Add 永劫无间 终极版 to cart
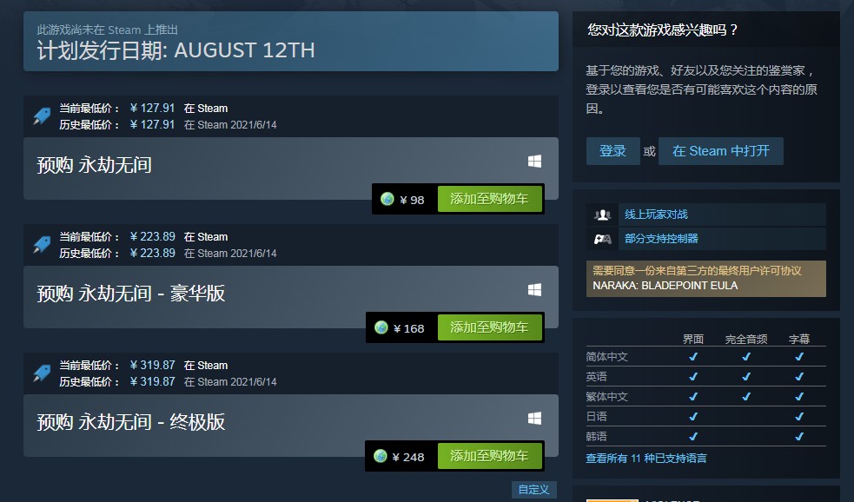854x502 pixels. (490, 456)
